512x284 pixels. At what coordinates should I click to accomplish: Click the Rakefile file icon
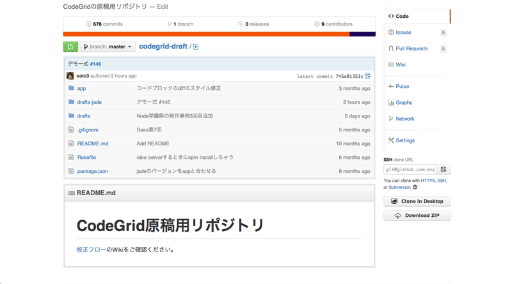[x=71, y=157]
